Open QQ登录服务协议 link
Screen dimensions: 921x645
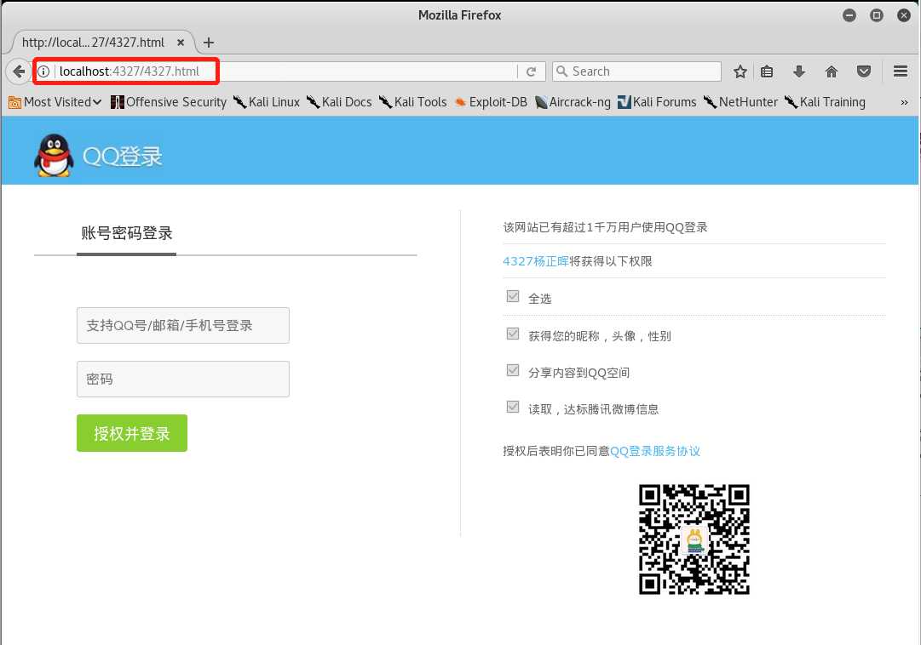click(x=655, y=451)
